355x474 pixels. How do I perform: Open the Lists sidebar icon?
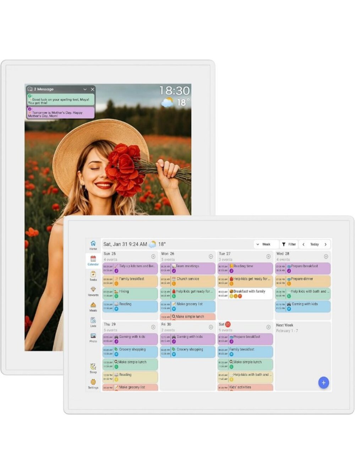(x=93, y=322)
